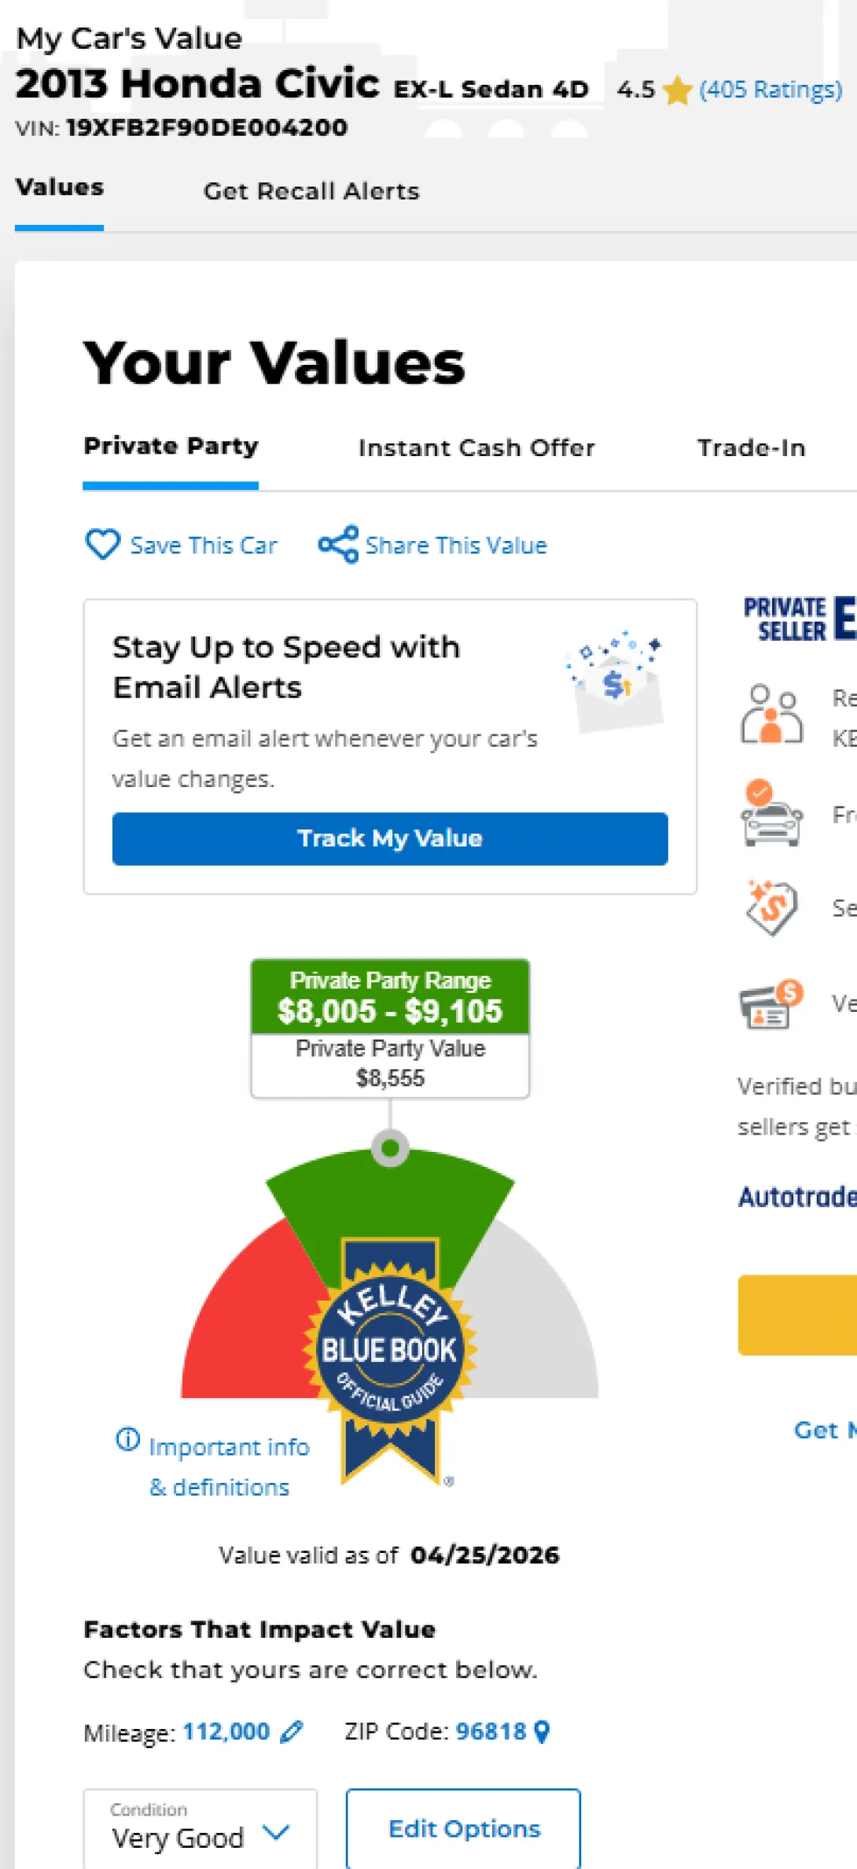Click the pencil icon to edit mileage
Screen dimensions: 857x1869
[x=292, y=1731]
